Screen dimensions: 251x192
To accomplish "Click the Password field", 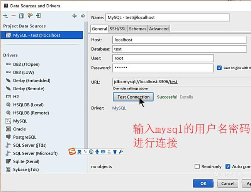I will 163,68.
